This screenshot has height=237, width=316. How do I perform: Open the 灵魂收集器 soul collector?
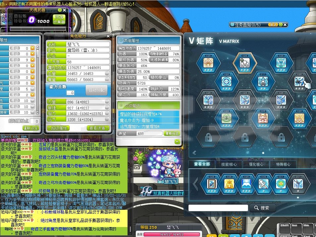pos(59,20)
